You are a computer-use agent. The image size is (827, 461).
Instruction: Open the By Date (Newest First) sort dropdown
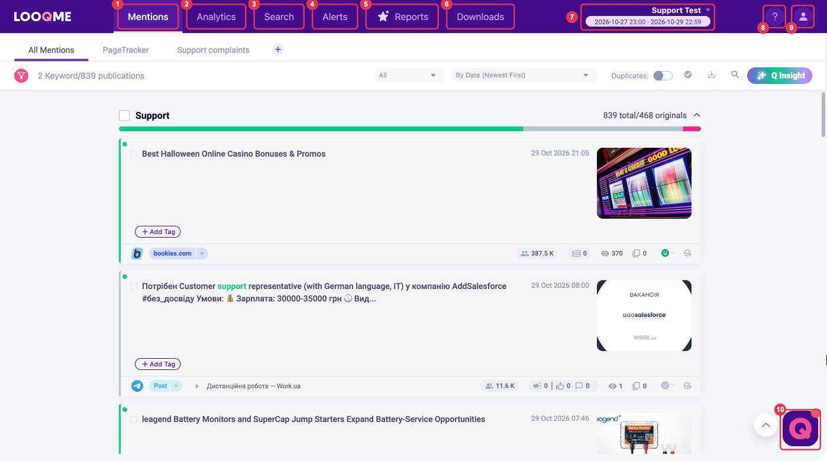click(x=523, y=75)
